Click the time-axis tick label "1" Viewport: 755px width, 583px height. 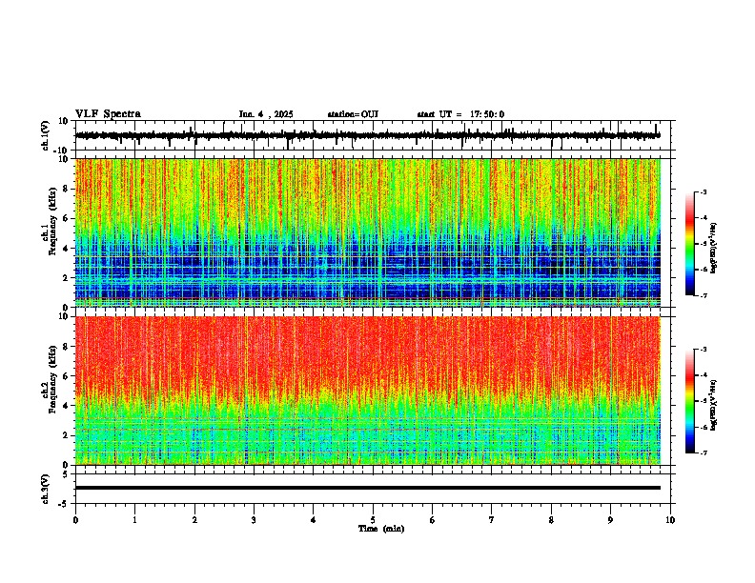coord(134,520)
